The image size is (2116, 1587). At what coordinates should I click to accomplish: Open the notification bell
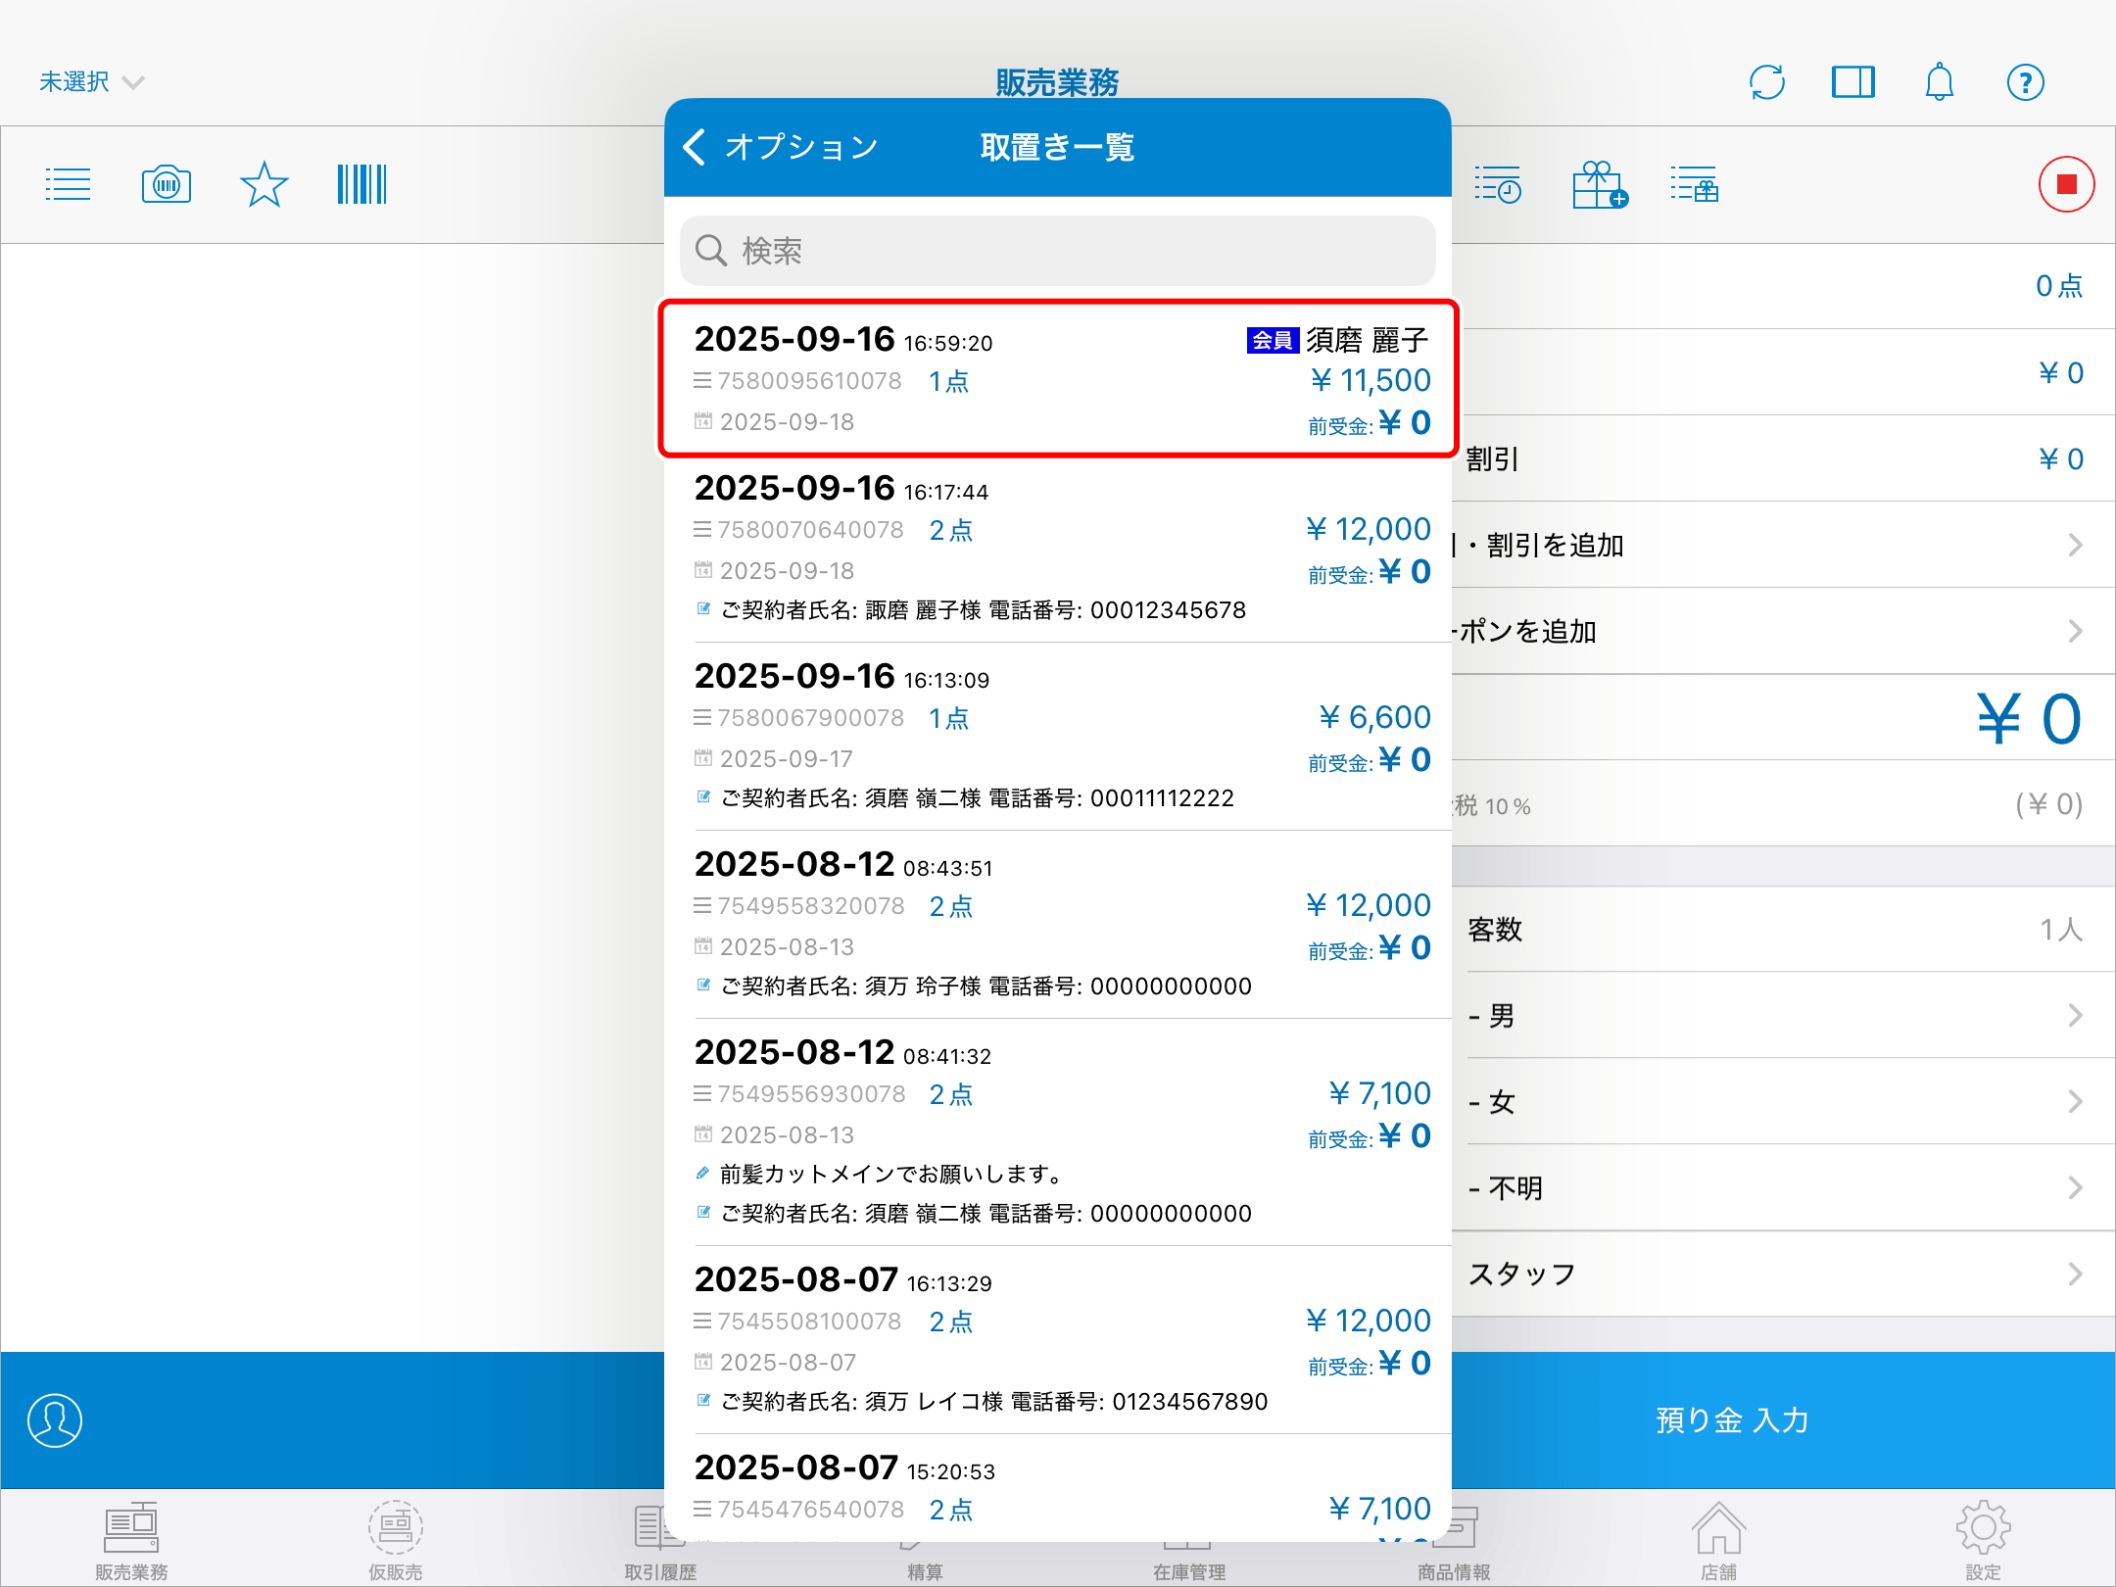[x=1939, y=82]
